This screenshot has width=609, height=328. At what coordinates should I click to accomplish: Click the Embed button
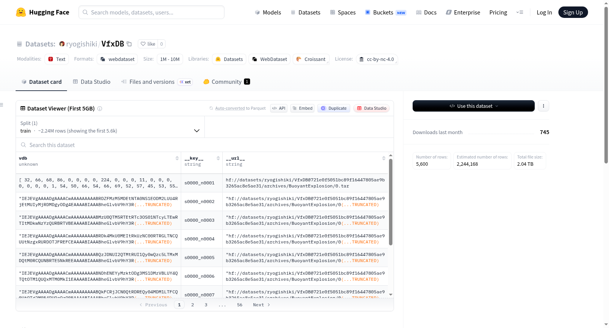coord(302,108)
